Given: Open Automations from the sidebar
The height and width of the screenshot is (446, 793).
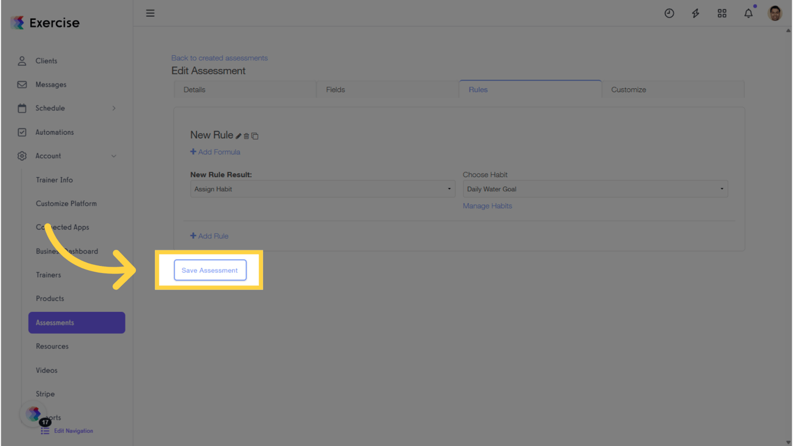Looking at the screenshot, I should (x=55, y=132).
